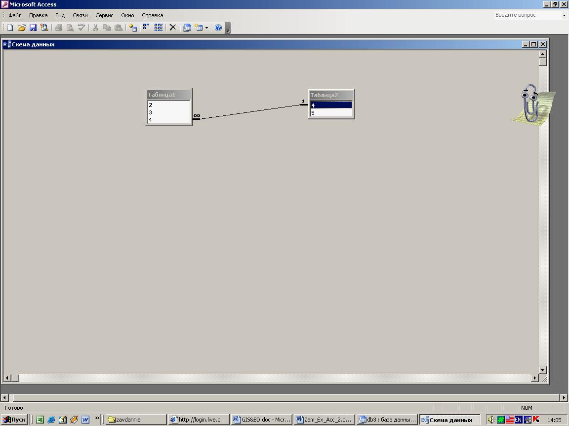Open the Файл menu

click(x=15, y=15)
